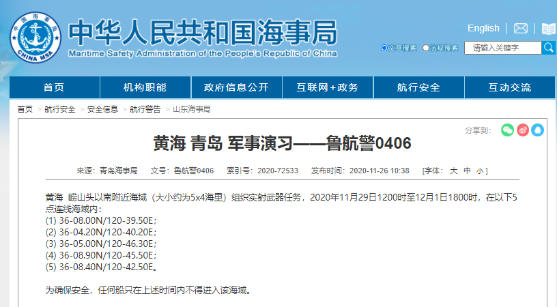Open the email envelope icon
557x307 pixels.
click(x=520, y=29)
